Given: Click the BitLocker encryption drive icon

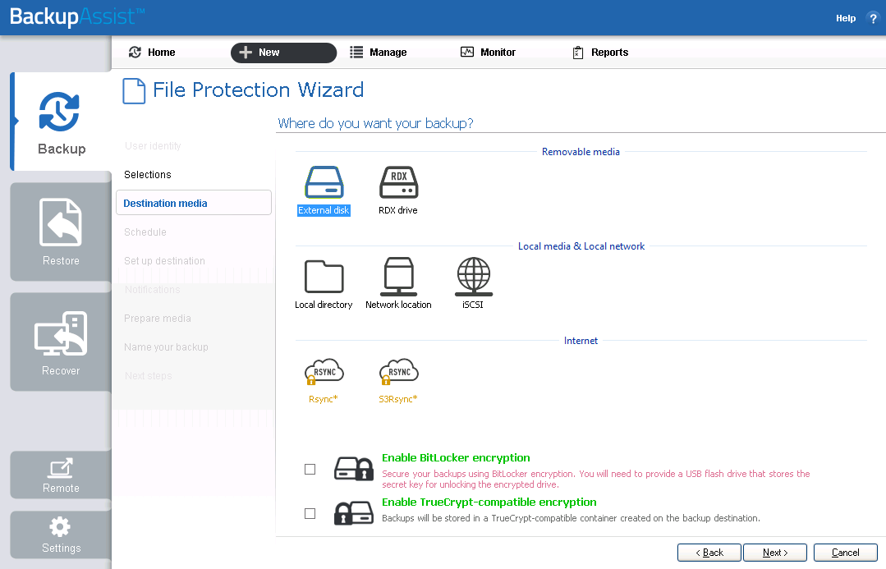Looking at the screenshot, I should 354,469.
